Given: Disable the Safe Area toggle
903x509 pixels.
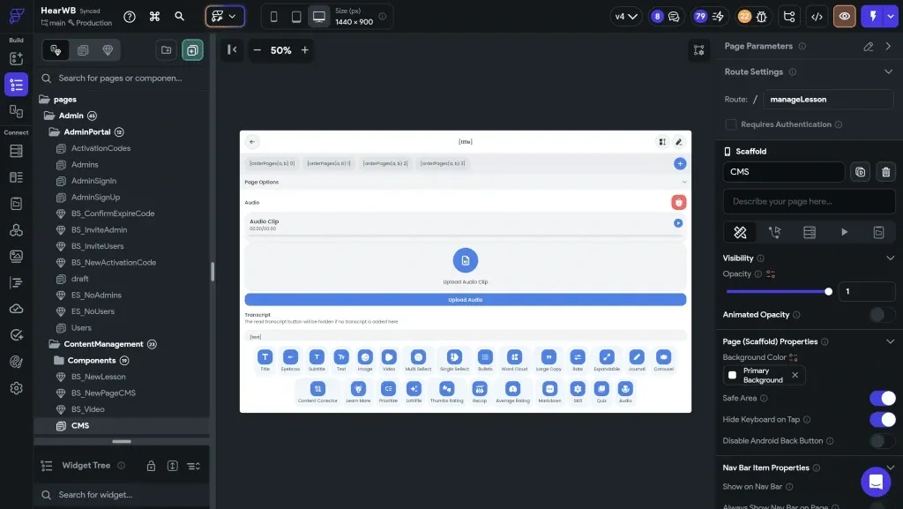Looking at the screenshot, I should tap(883, 398).
